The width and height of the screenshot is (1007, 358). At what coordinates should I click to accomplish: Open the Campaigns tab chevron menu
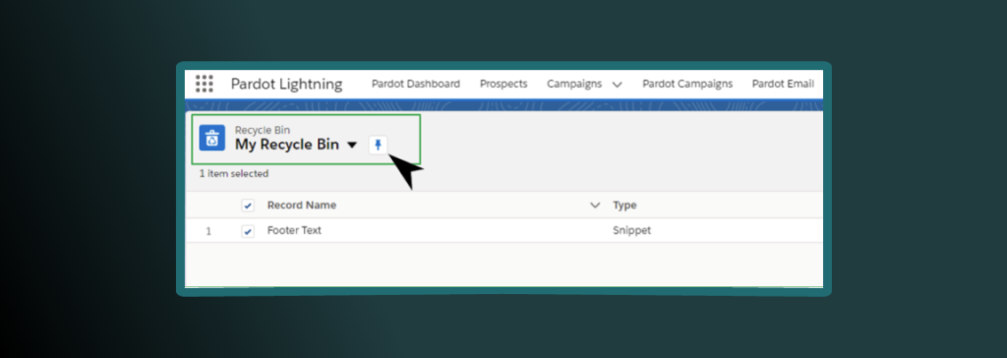click(x=618, y=85)
